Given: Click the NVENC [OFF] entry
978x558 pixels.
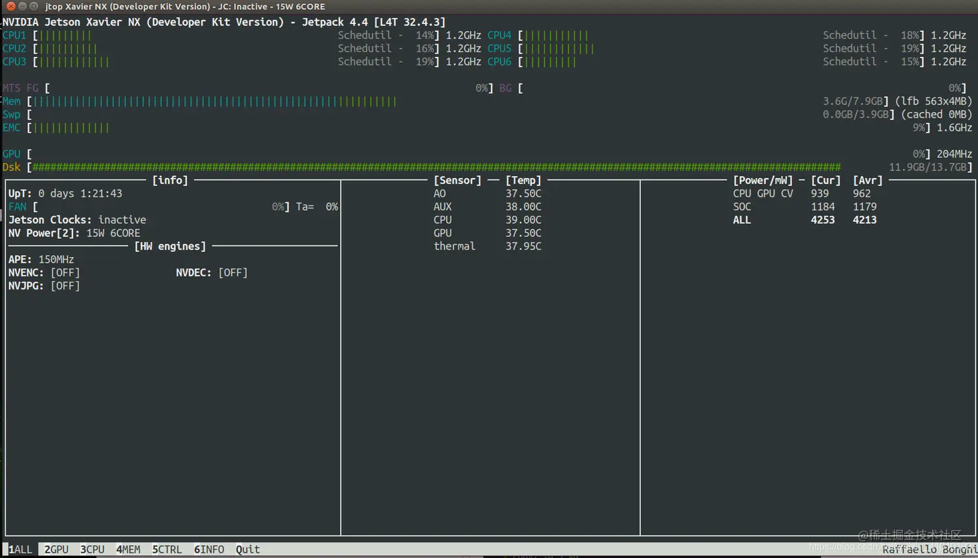Looking at the screenshot, I should (44, 273).
